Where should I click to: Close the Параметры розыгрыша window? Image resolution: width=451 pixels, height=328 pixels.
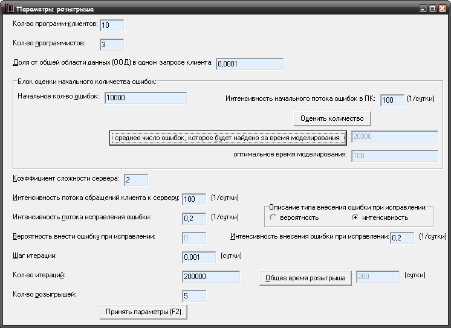(442, 8)
